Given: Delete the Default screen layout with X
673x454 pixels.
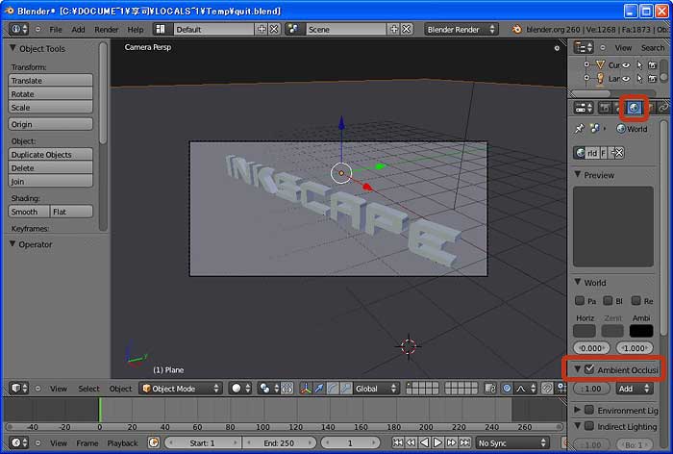Looking at the screenshot, I should tap(274, 29).
